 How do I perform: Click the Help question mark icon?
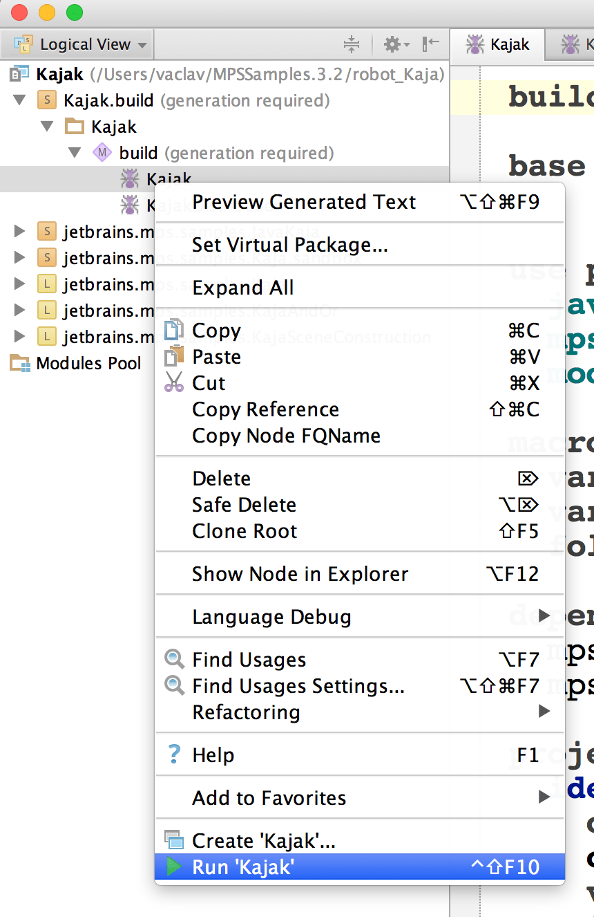[x=174, y=755]
